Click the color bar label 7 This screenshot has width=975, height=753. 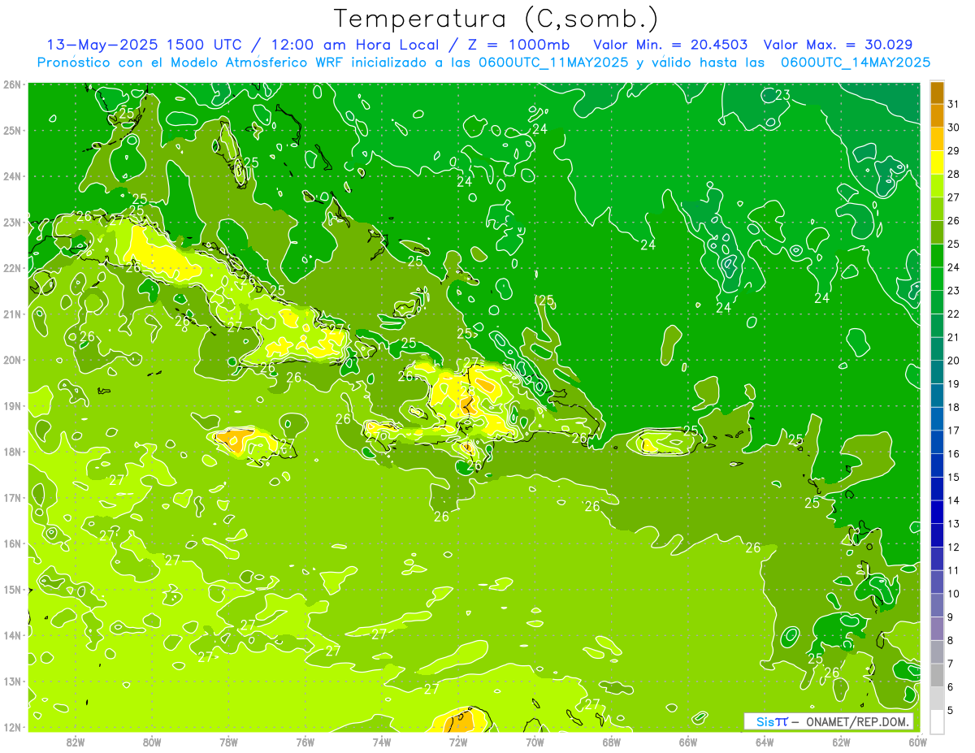pos(950,664)
